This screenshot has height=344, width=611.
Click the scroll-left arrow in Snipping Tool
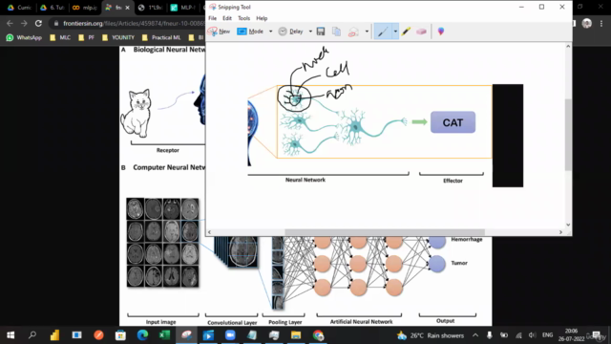point(210,232)
